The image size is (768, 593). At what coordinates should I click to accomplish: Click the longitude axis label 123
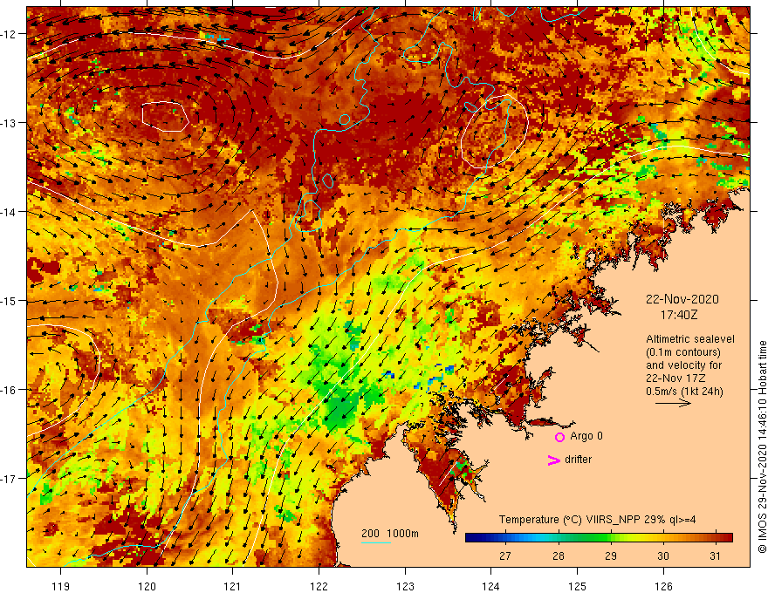[x=405, y=586]
